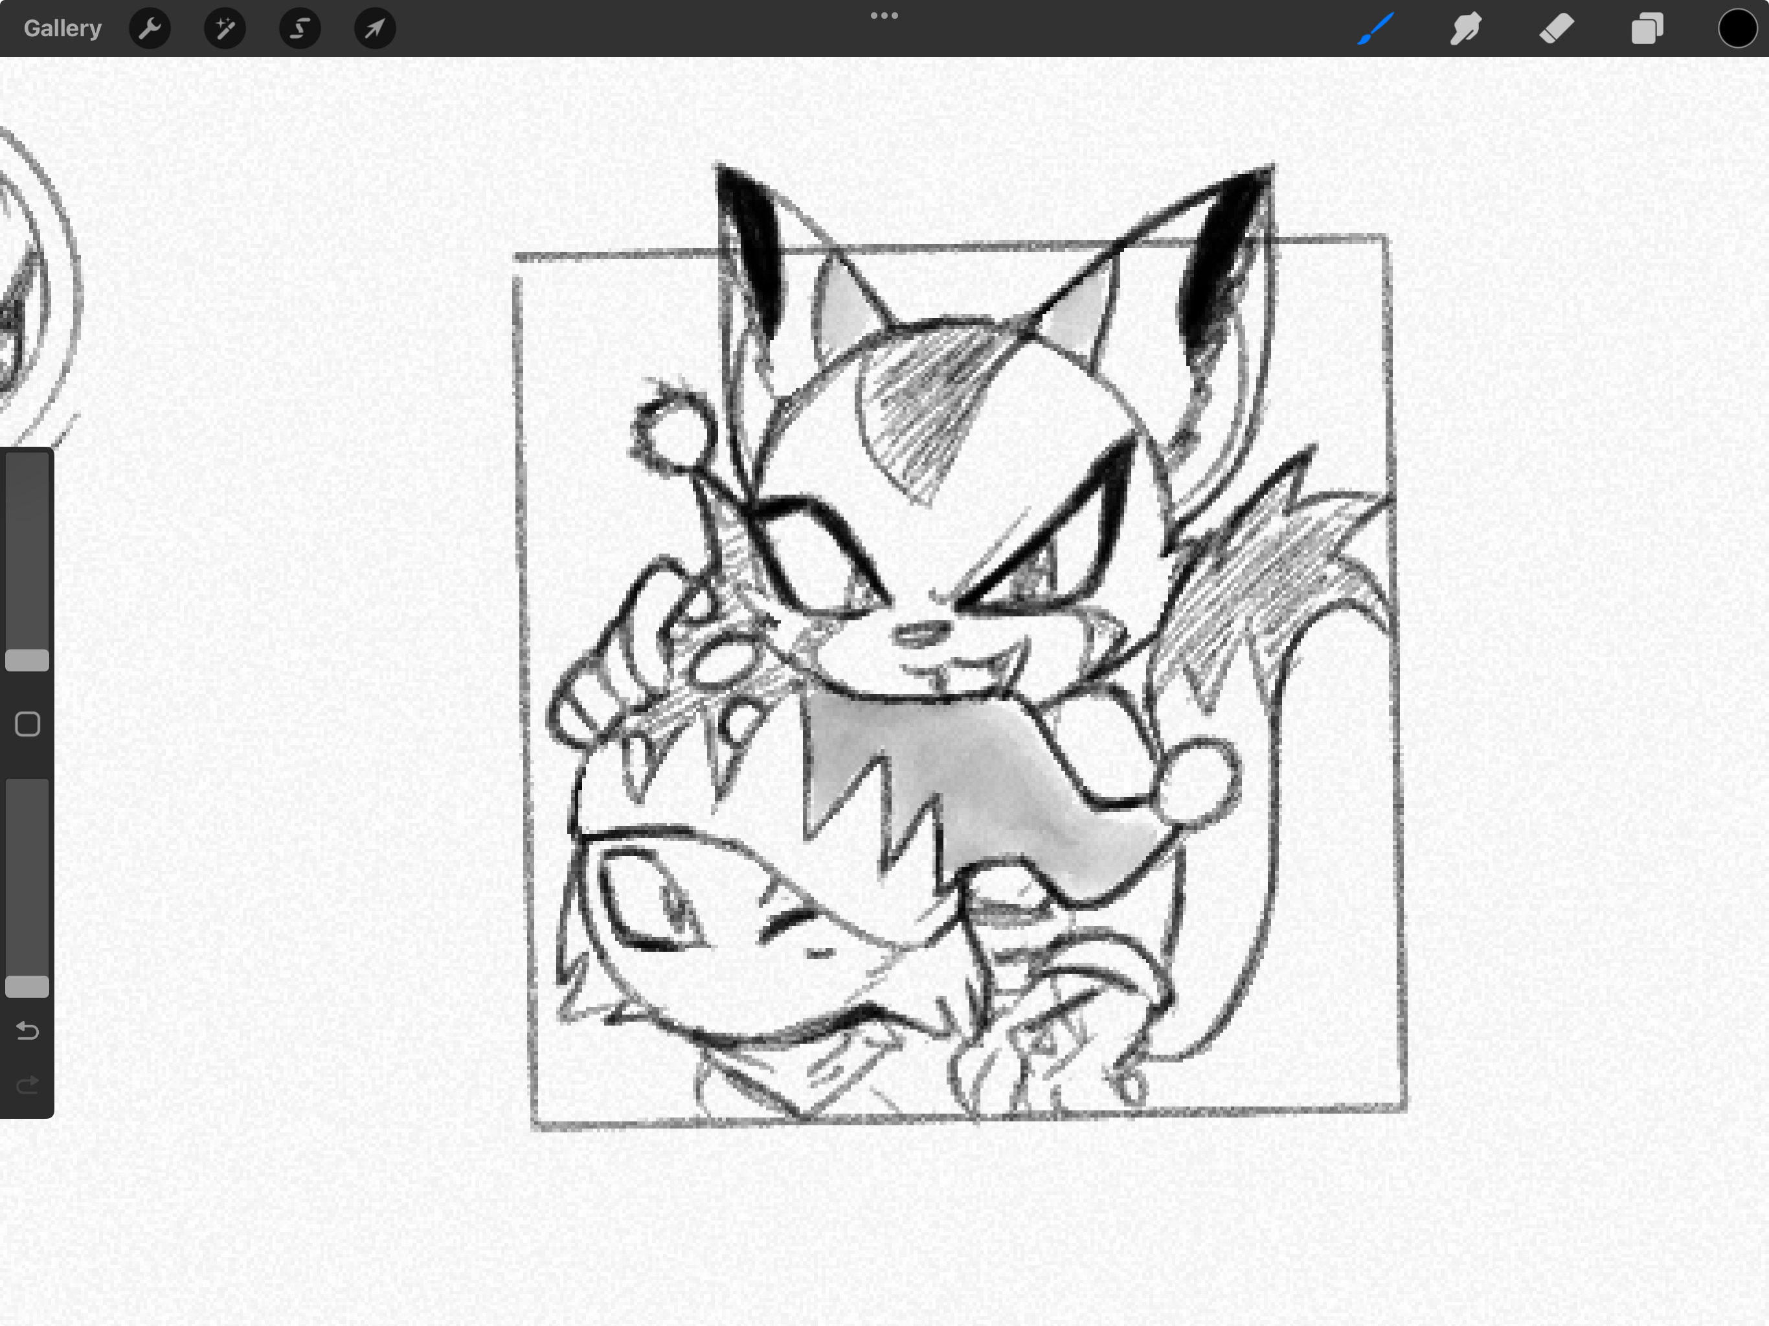Select the Smudge finger tool
1769x1326 pixels.
[x=1466, y=28]
